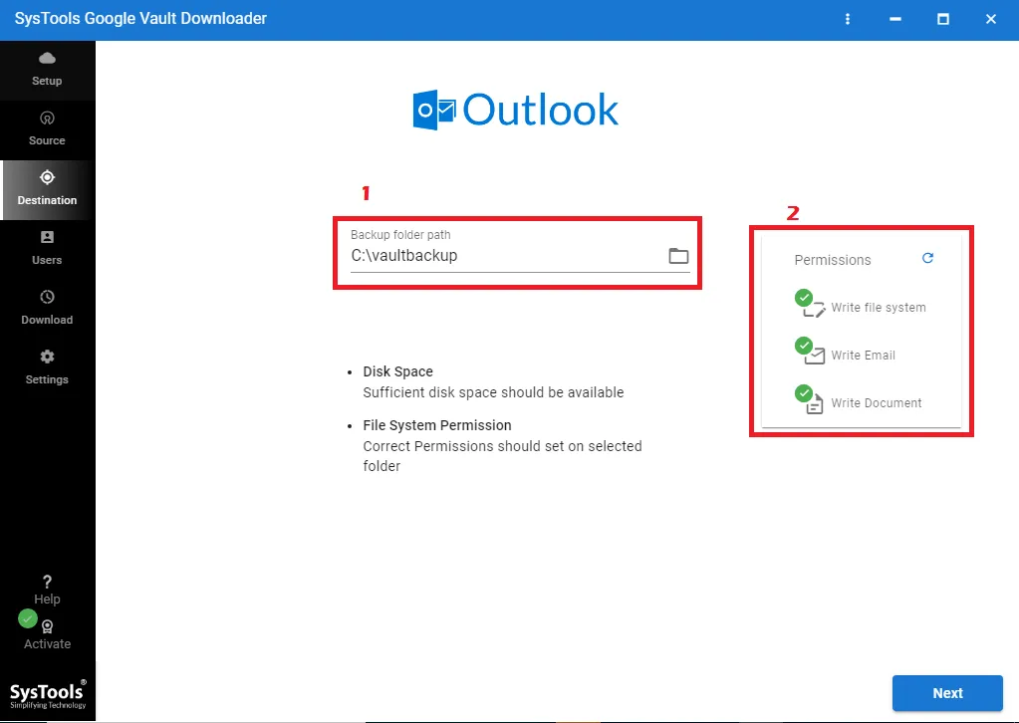
Task: Click the 'SysTools Google Vault Downloader' window title
Action: click(140, 18)
